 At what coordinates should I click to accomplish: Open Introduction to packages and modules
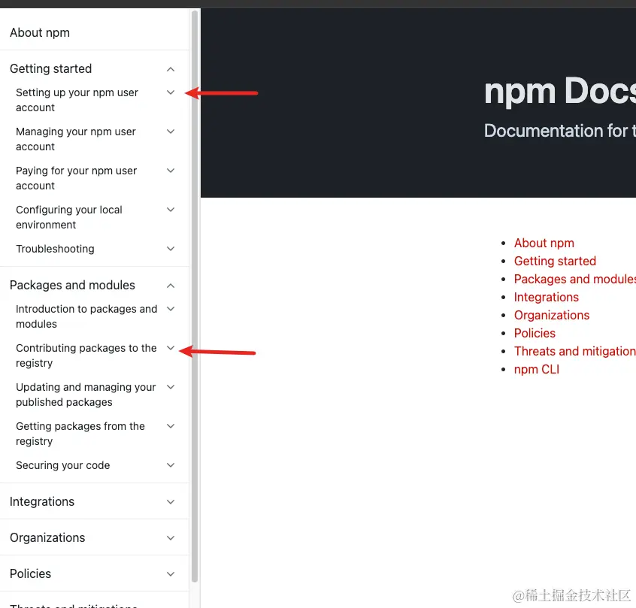pos(86,316)
